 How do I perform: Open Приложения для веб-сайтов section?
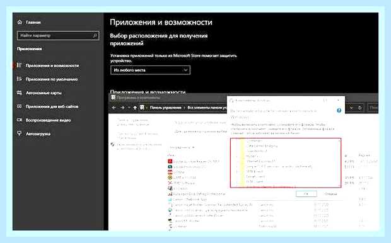point(48,106)
